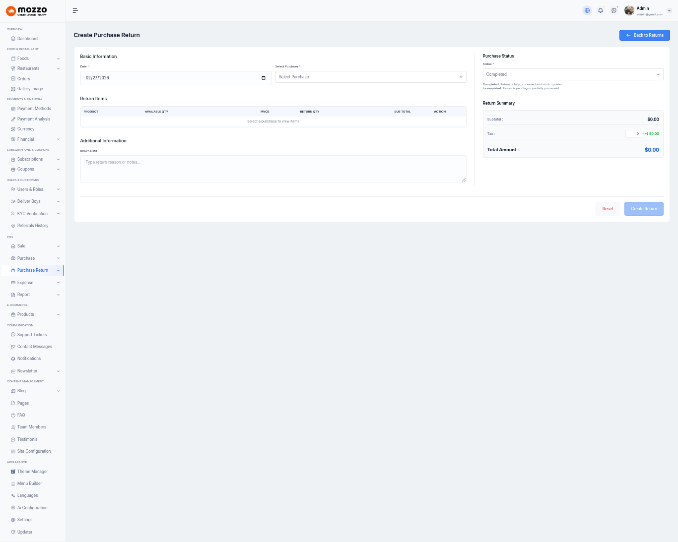Click the Create Return button

(644, 209)
